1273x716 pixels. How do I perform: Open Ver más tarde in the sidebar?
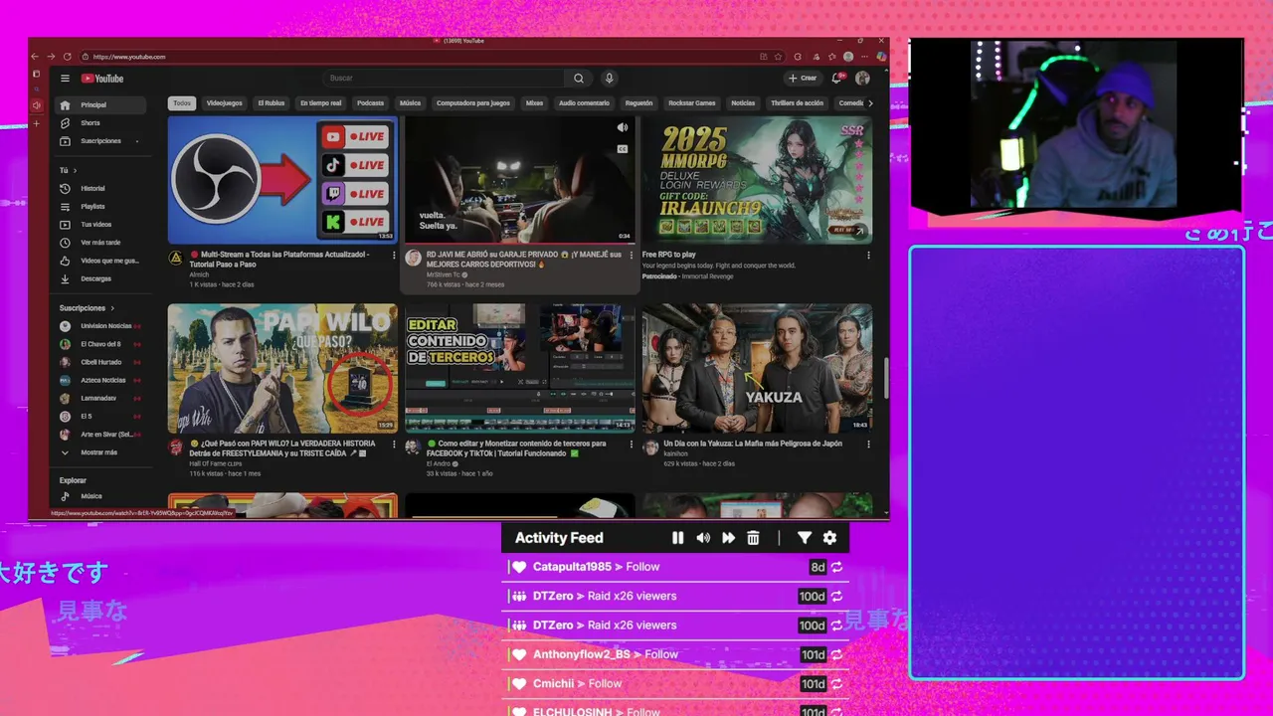click(x=100, y=243)
